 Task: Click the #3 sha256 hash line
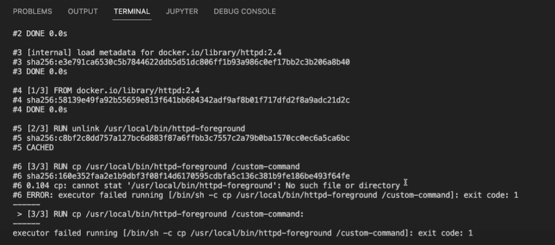[x=181, y=62]
